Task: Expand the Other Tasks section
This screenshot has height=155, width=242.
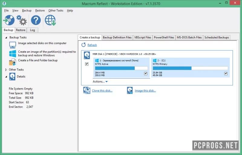Action: 6,70
